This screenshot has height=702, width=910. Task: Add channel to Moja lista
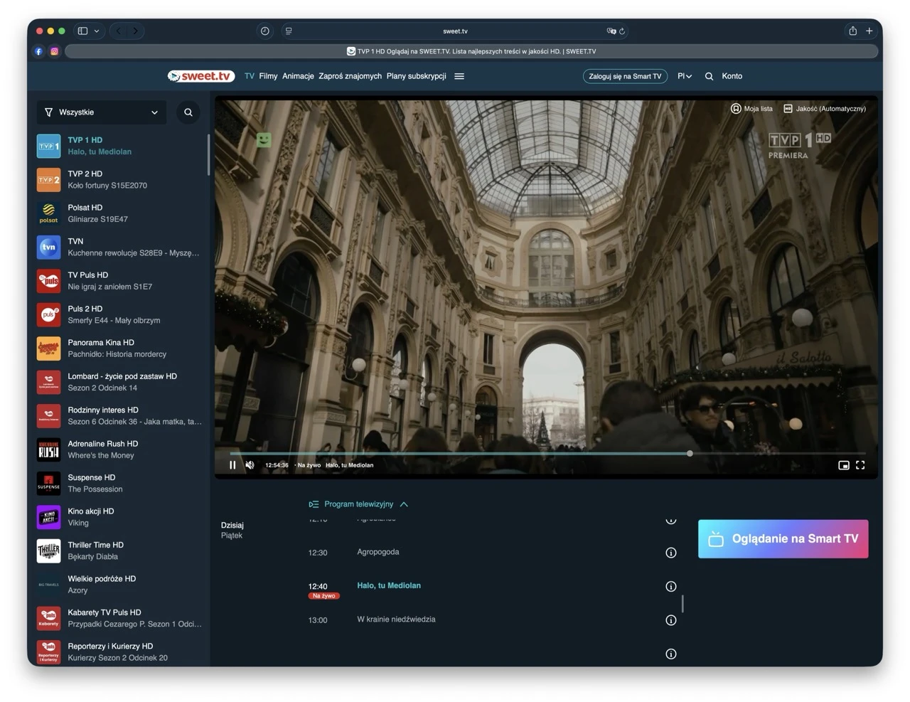click(x=751, y=109)
